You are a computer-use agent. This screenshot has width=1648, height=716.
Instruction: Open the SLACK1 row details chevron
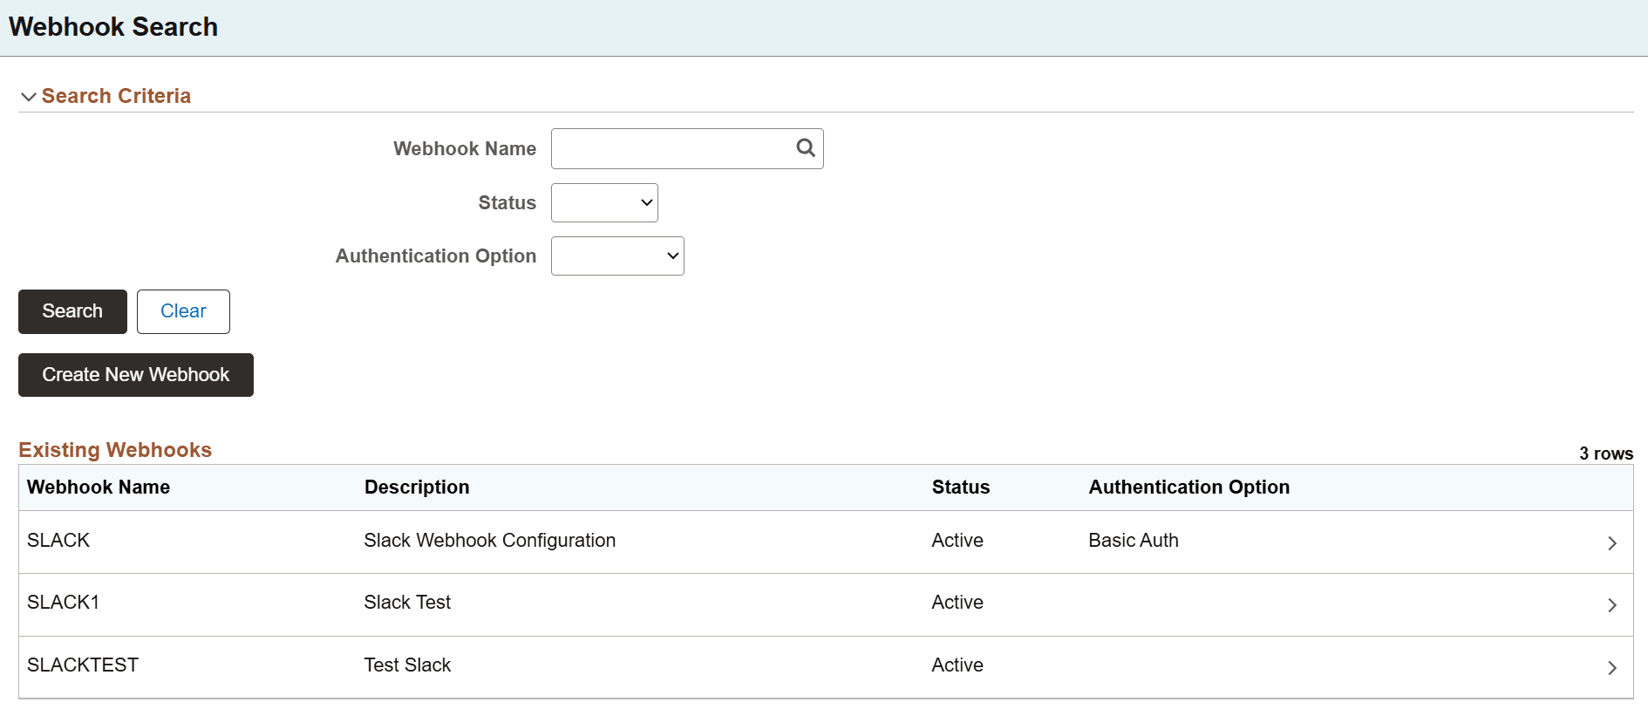coord(1611,604)
